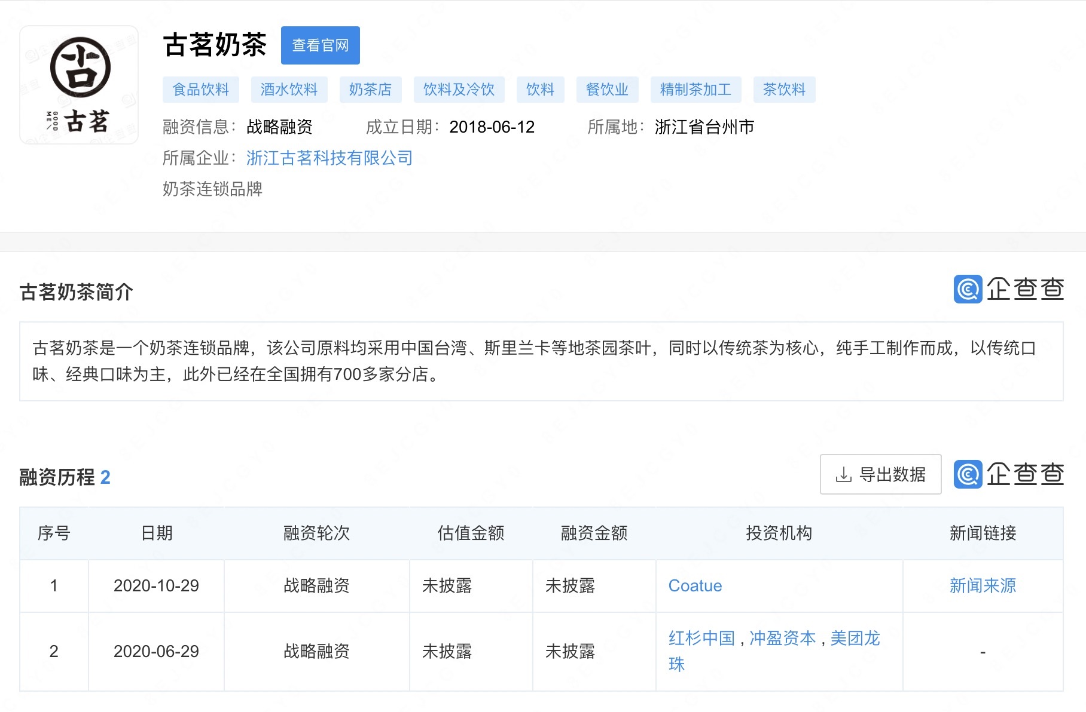This screenshot has height=712, width=1086.
Task: Open the 饮料及冷饮 tag
Action: [459, 90]
